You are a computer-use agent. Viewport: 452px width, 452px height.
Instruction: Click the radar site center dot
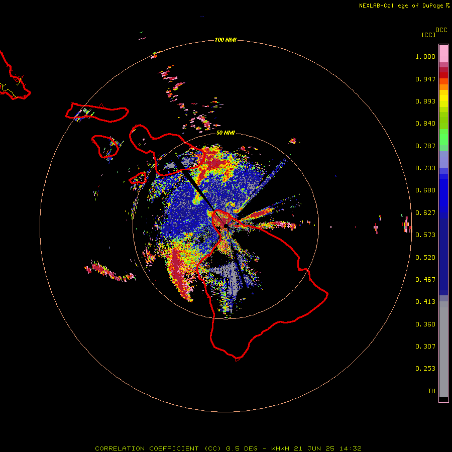click(225, 226)
